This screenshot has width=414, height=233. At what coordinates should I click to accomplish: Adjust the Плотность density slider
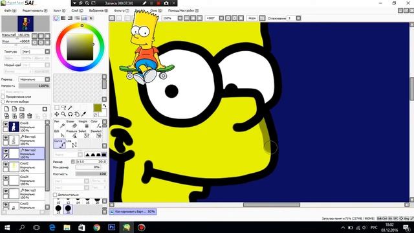tap(91, 174)
